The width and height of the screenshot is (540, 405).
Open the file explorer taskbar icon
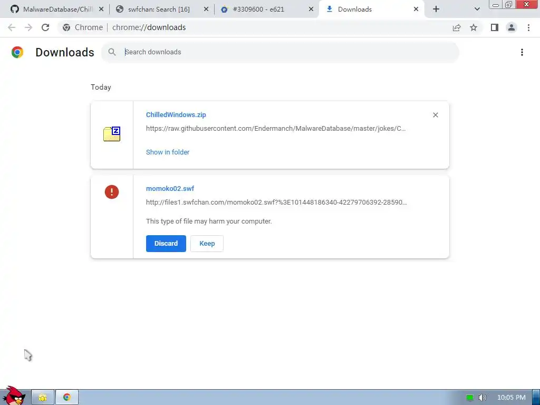click(43, 398)
